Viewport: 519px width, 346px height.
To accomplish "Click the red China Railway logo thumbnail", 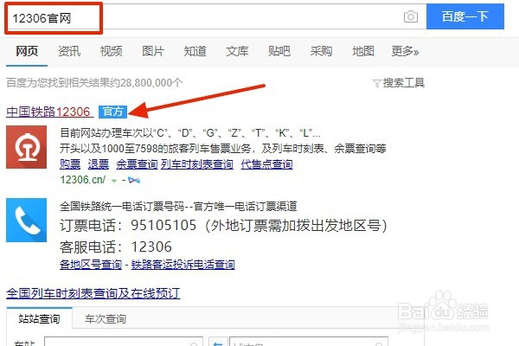I will point(26,147).
